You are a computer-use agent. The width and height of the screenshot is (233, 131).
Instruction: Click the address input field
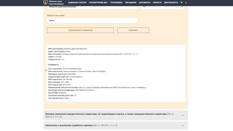point(92,20)
